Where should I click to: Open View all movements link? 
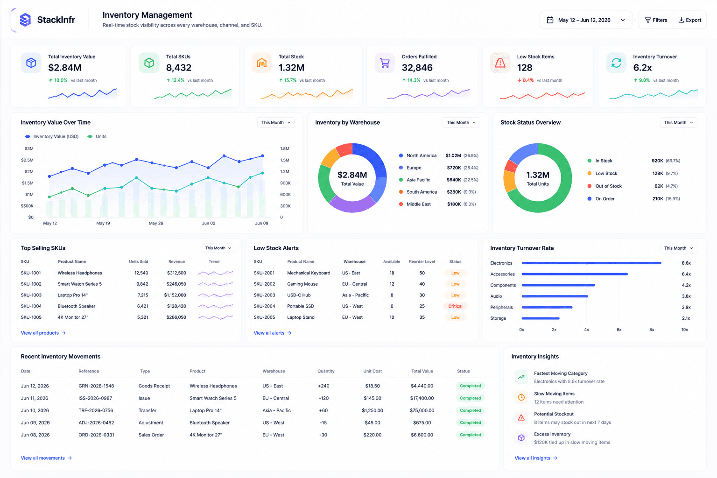(x=46, y=458)
